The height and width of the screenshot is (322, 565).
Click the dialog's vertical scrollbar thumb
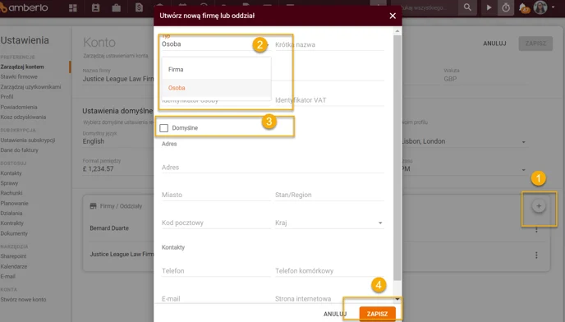pos(397,158)
